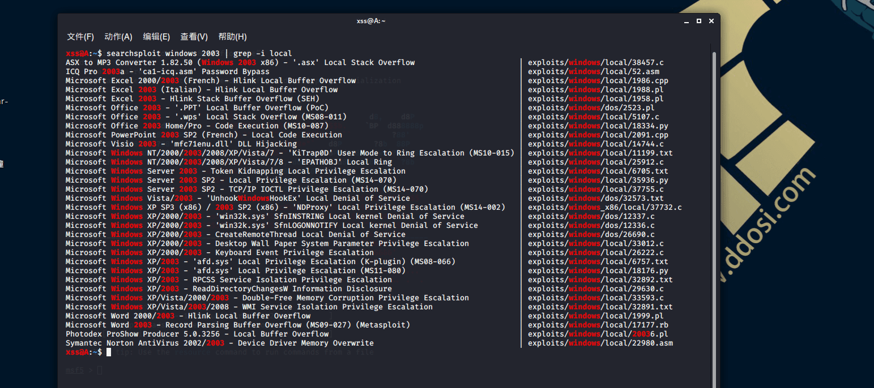Select Symantec Norton AntiVirus Device Driver line
Viewport: 874px width, 388px height.
coord(220,343)
